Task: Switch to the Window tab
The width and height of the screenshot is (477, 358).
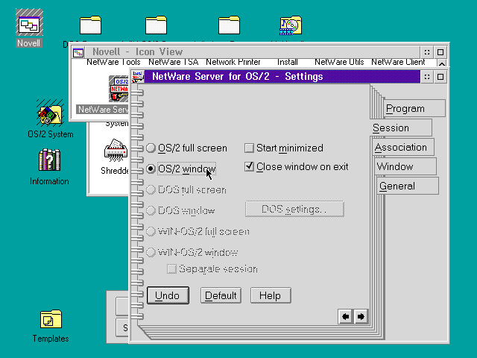Action: (x=405, y=166)
